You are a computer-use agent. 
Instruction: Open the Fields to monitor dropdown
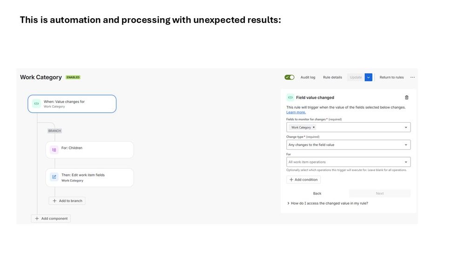point(406,127)
